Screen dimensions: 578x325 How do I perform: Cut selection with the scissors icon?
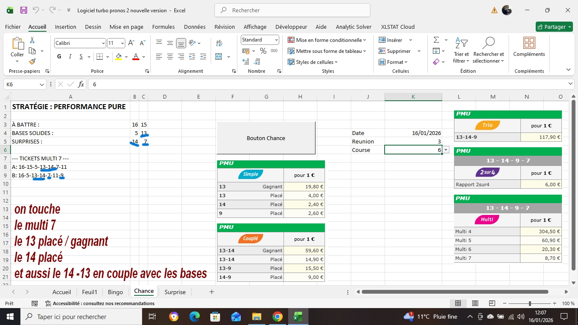coord(32,40)
